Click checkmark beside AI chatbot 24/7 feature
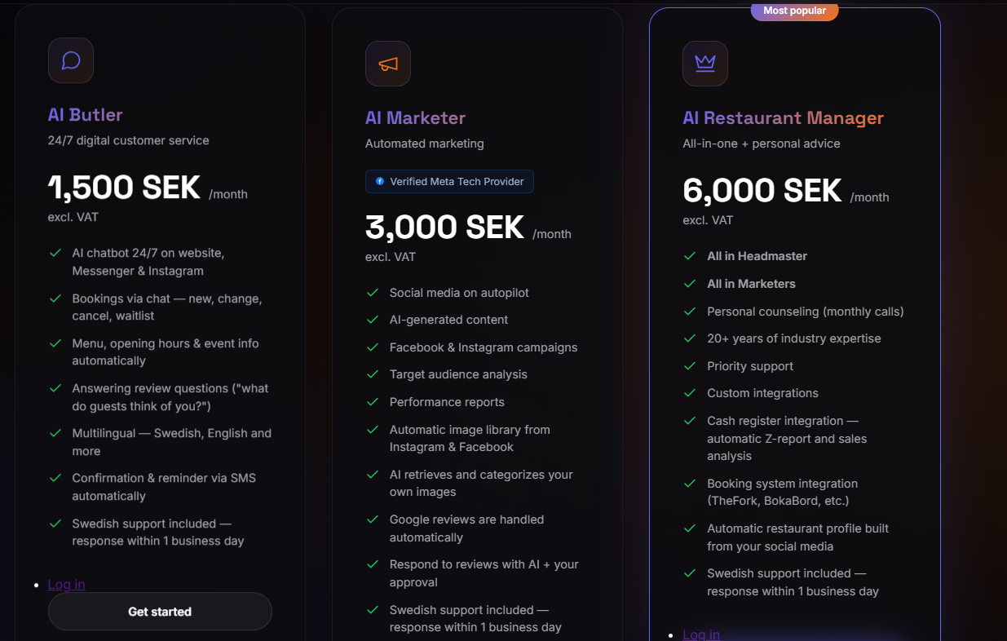 55,253
